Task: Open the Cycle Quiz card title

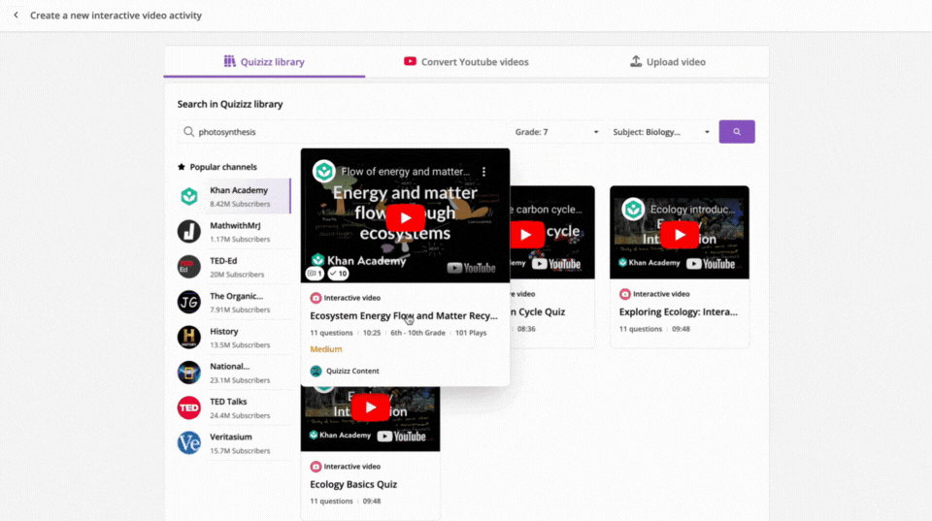Action: coord(539,311)
